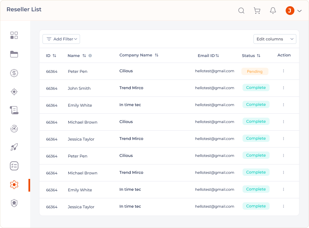Open the checklist tasks sidebar icon
Image resolution: width=309 pixels, height=228 pixels.
14,166
